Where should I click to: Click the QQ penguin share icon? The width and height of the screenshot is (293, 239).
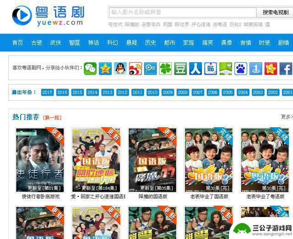pyautogui.click(x=120, y=69)
